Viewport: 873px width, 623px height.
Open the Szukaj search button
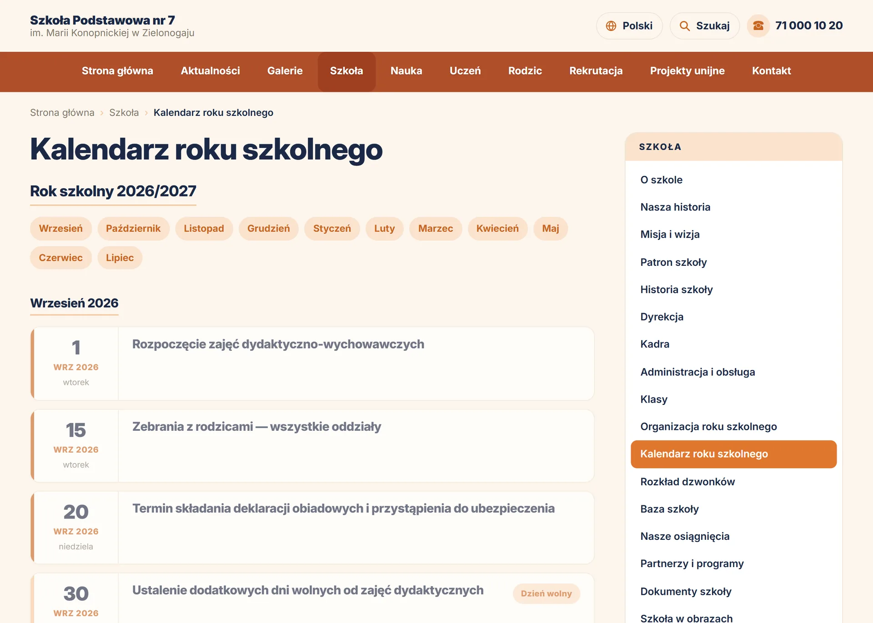pos(704,26)
